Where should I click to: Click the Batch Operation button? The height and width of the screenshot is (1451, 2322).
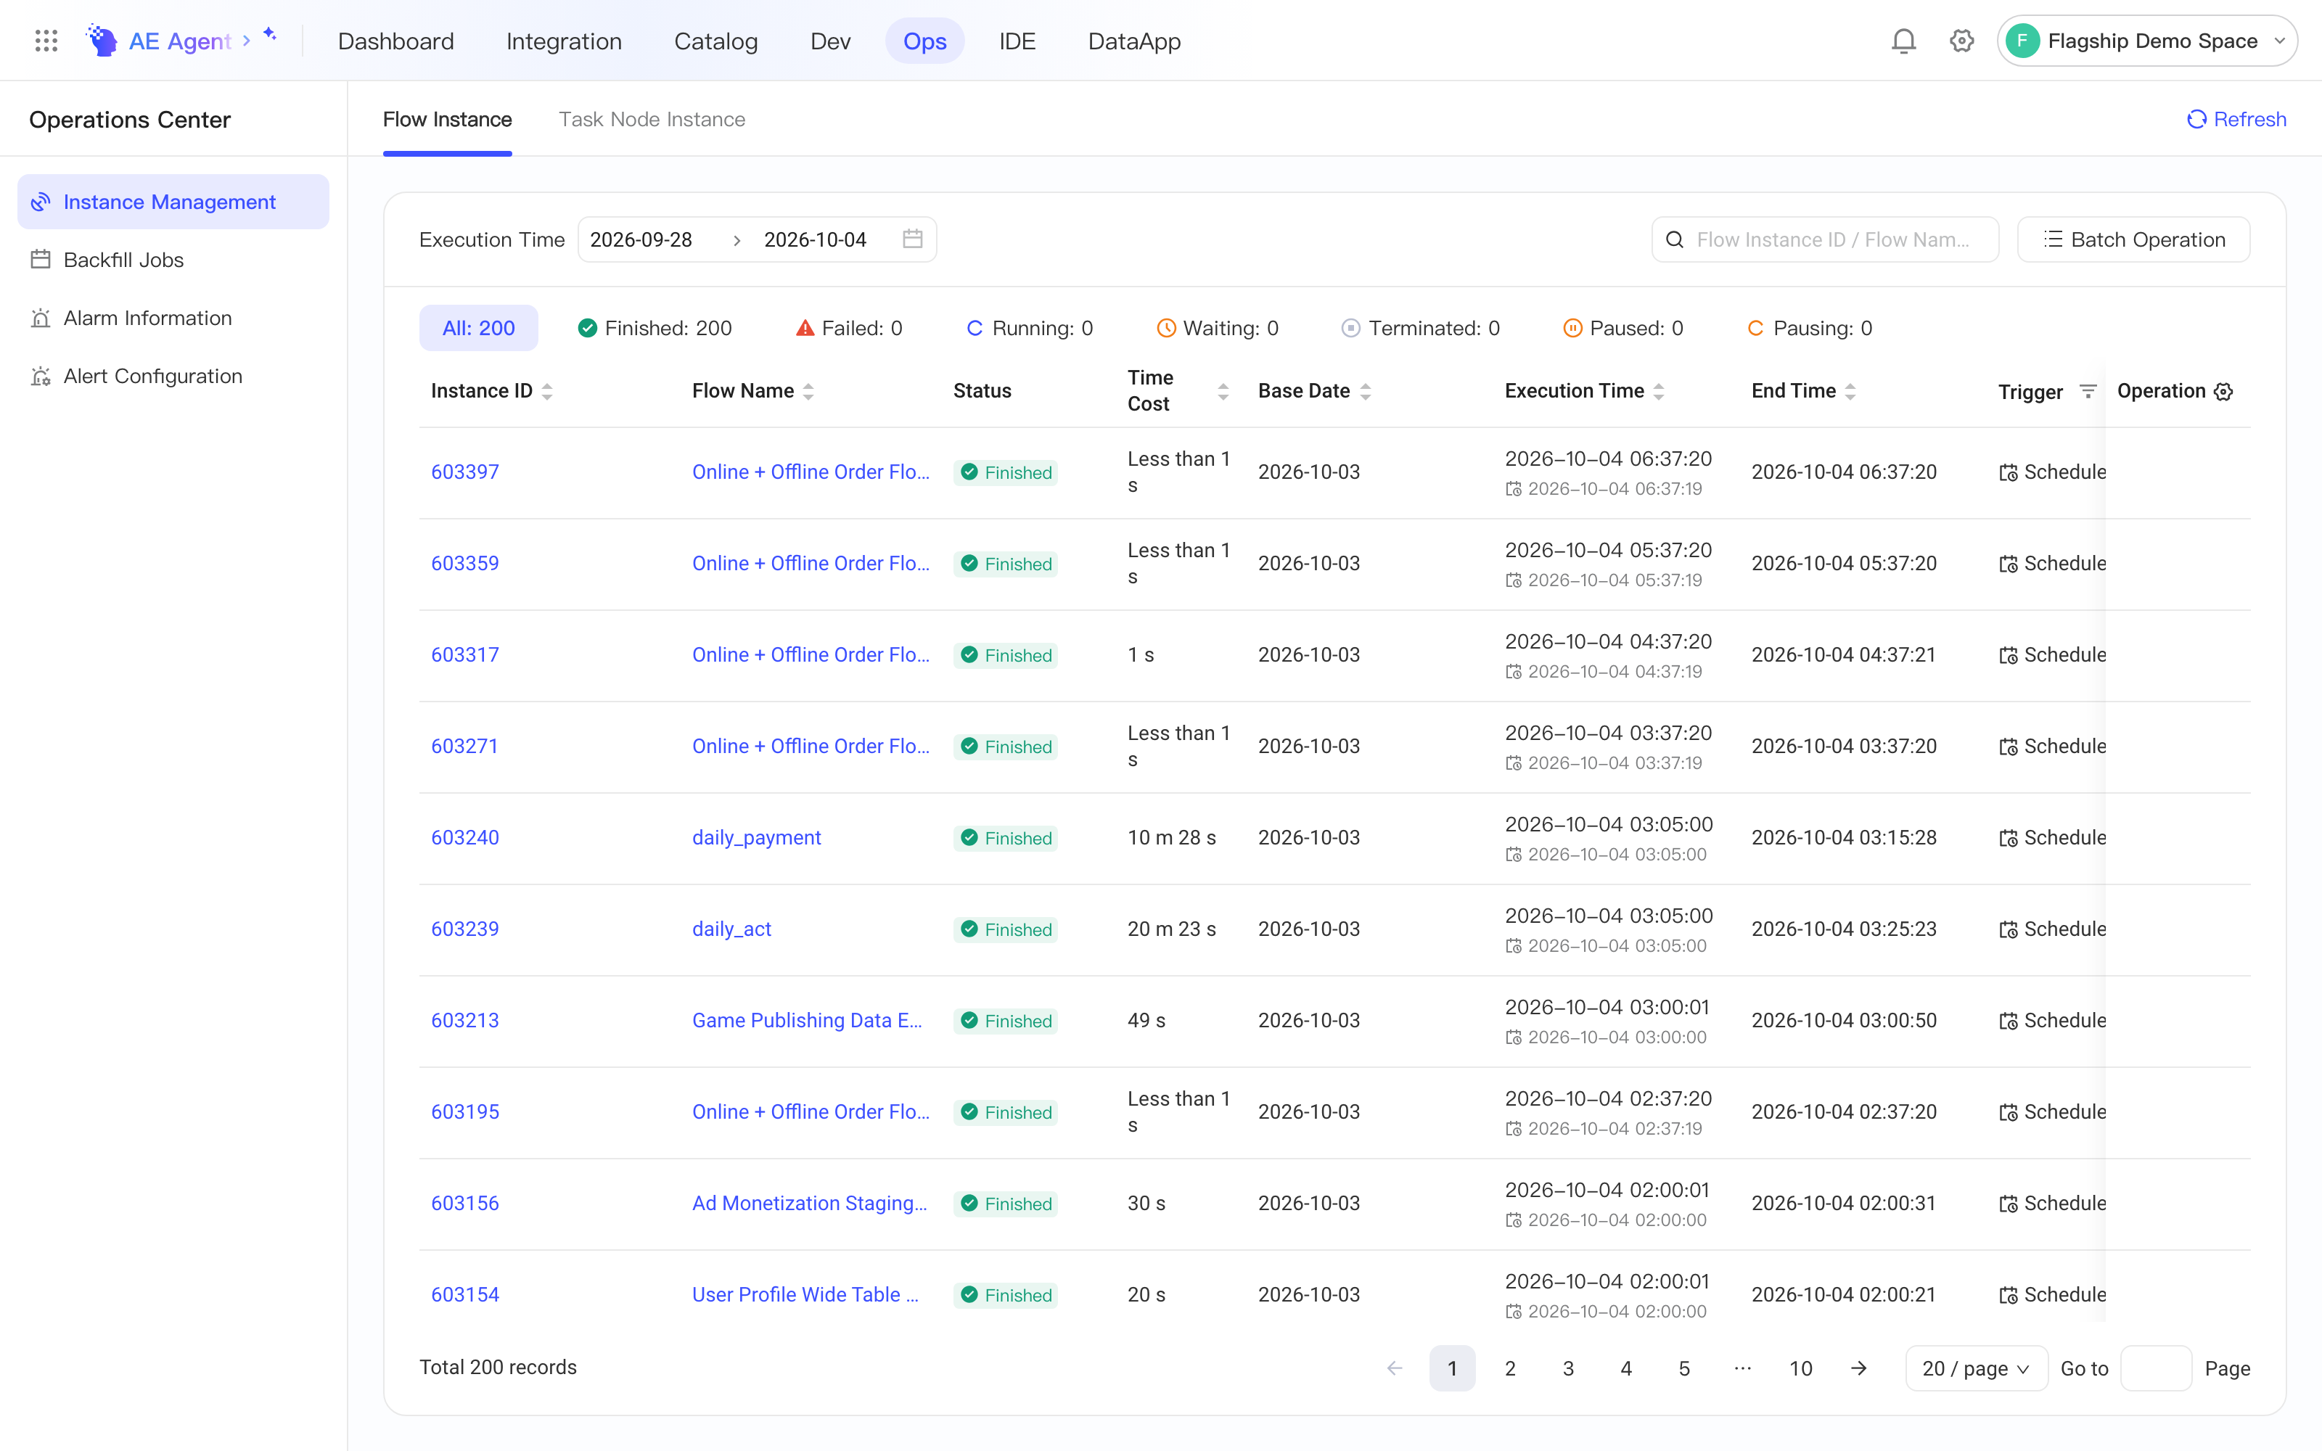pyautogui.click(x=2133, y=239)
